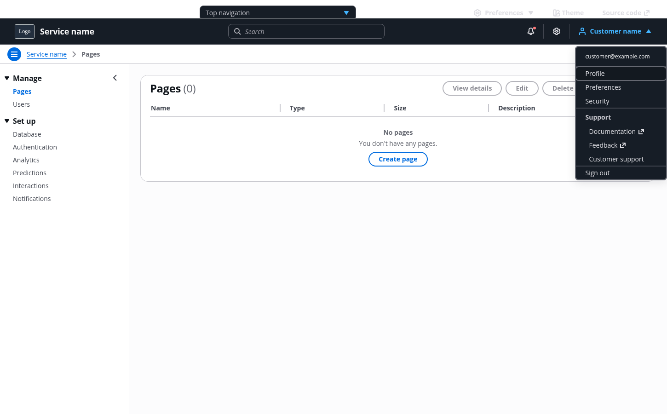The width and height of the screenshot is (667, 414).
Task: Open settings via the gear icon
Action: coord(557,31)
